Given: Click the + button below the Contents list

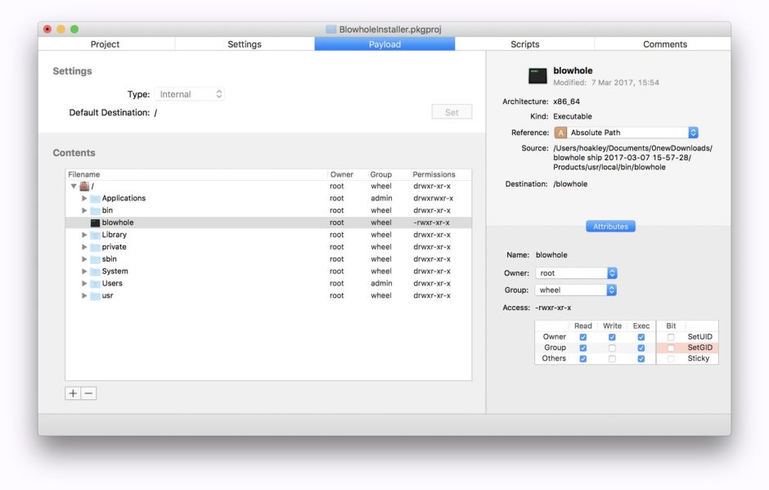Looking at the screenshot, I should coord(72,393).
